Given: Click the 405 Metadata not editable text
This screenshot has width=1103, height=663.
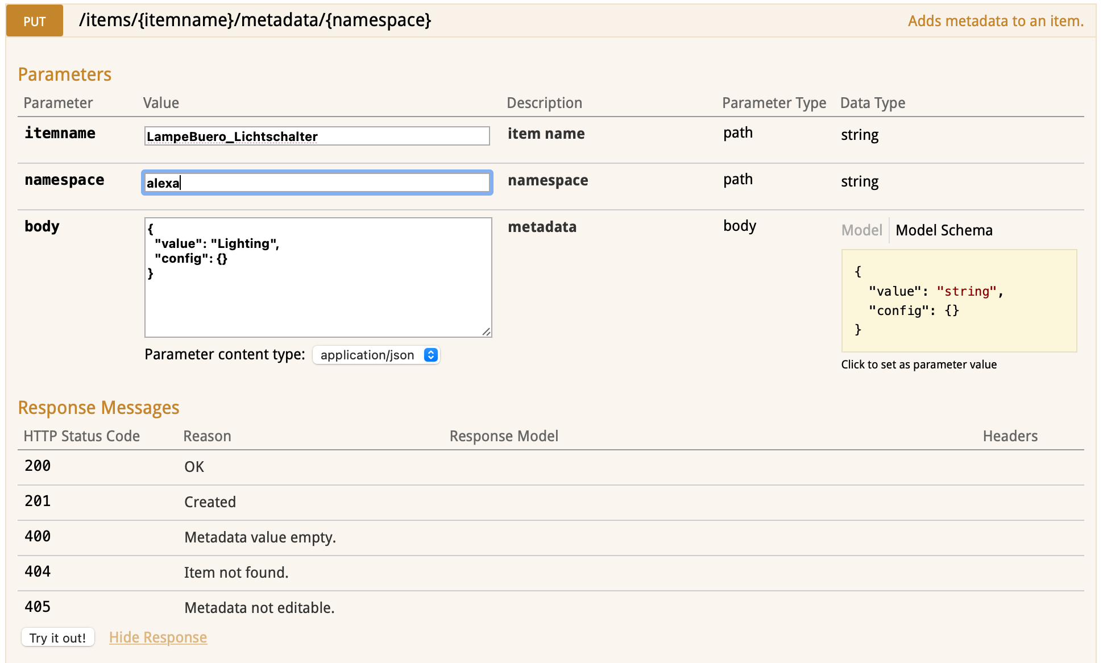Looking at the screenshot, I should [259, 608].
